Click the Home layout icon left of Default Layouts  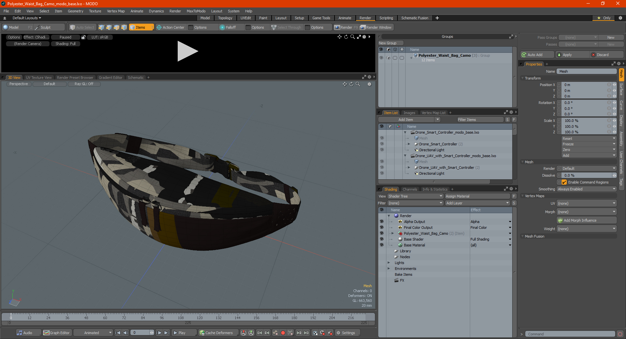(5, 18)
